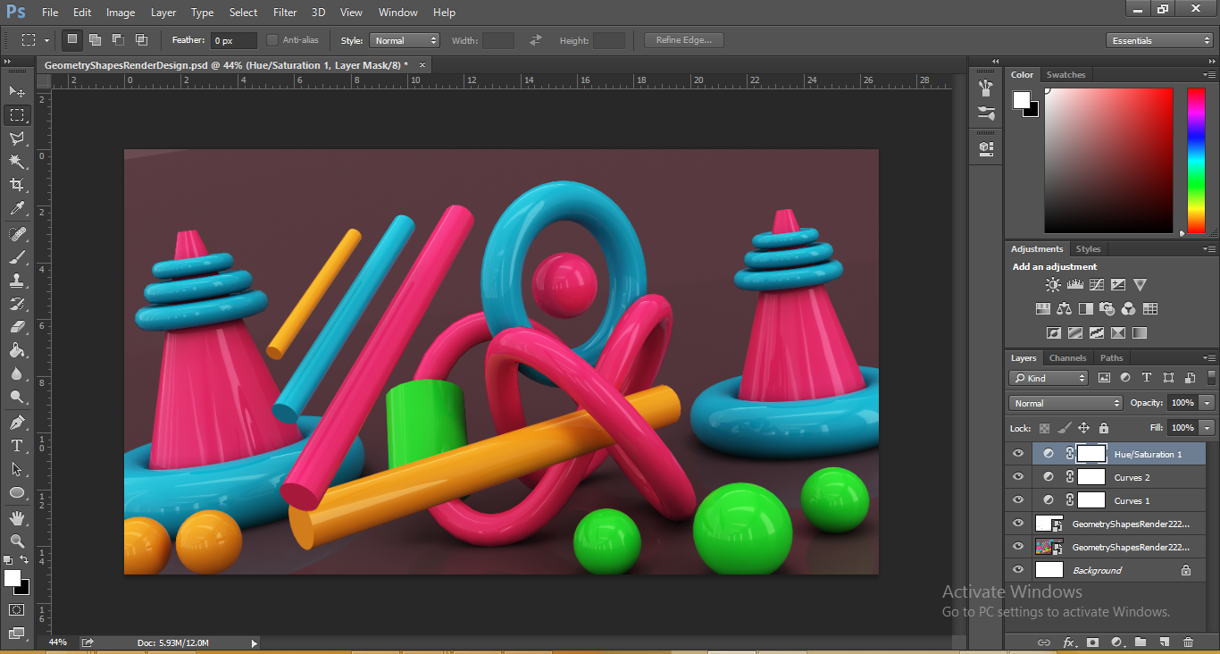Select the Pen tool

coord(16,422)
